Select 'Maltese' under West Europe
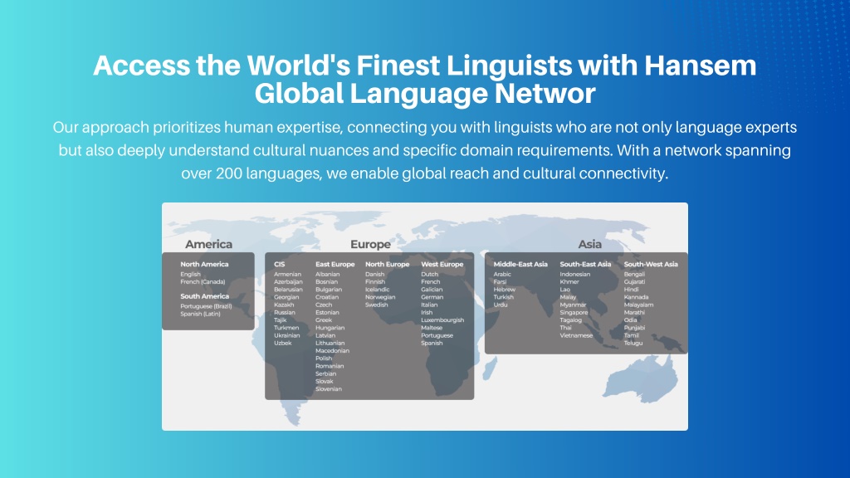850x478 pixels. (x=432, y=328)
